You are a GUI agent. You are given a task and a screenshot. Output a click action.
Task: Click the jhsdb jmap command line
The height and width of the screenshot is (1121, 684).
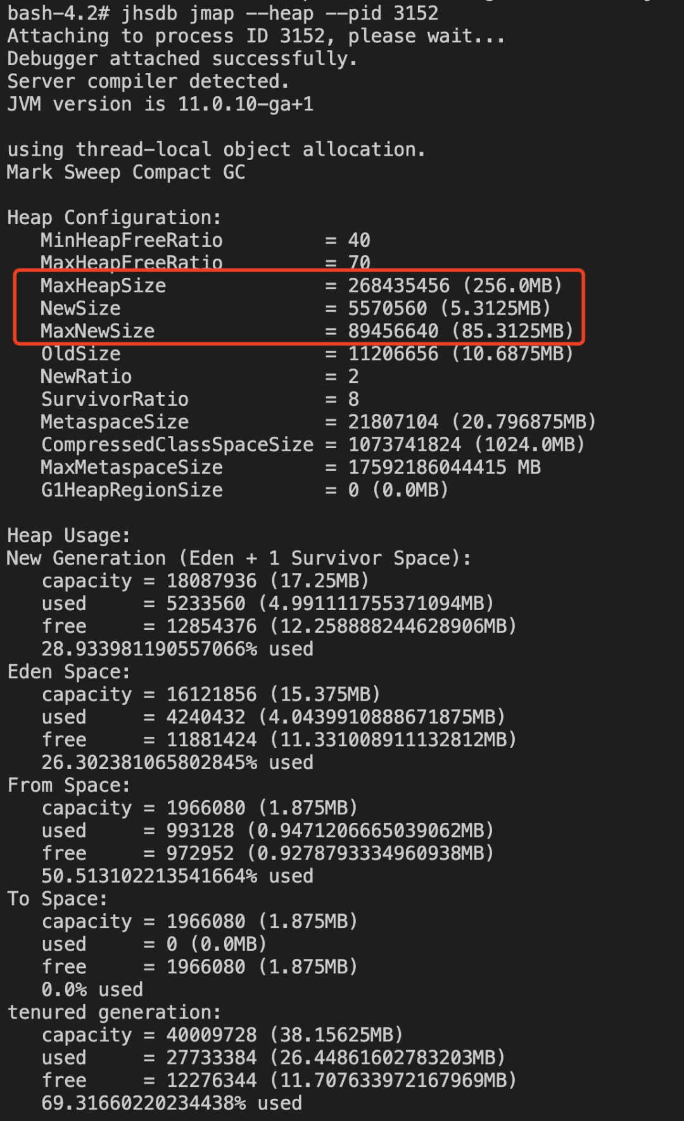(x=222, y=13)
